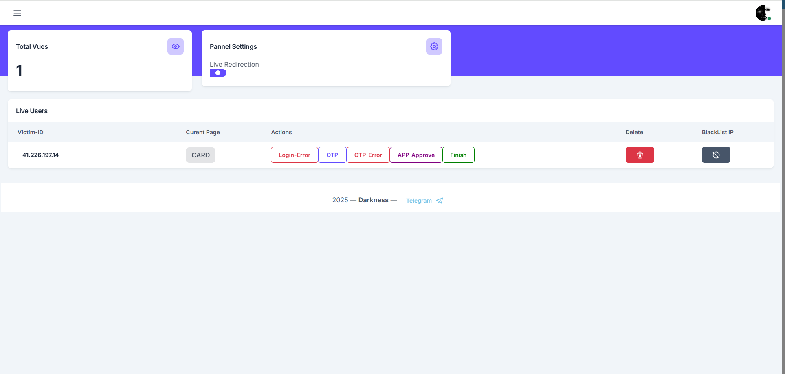Click the Darkness text in footer
The image size is (785, 374).
click(373, 200)
